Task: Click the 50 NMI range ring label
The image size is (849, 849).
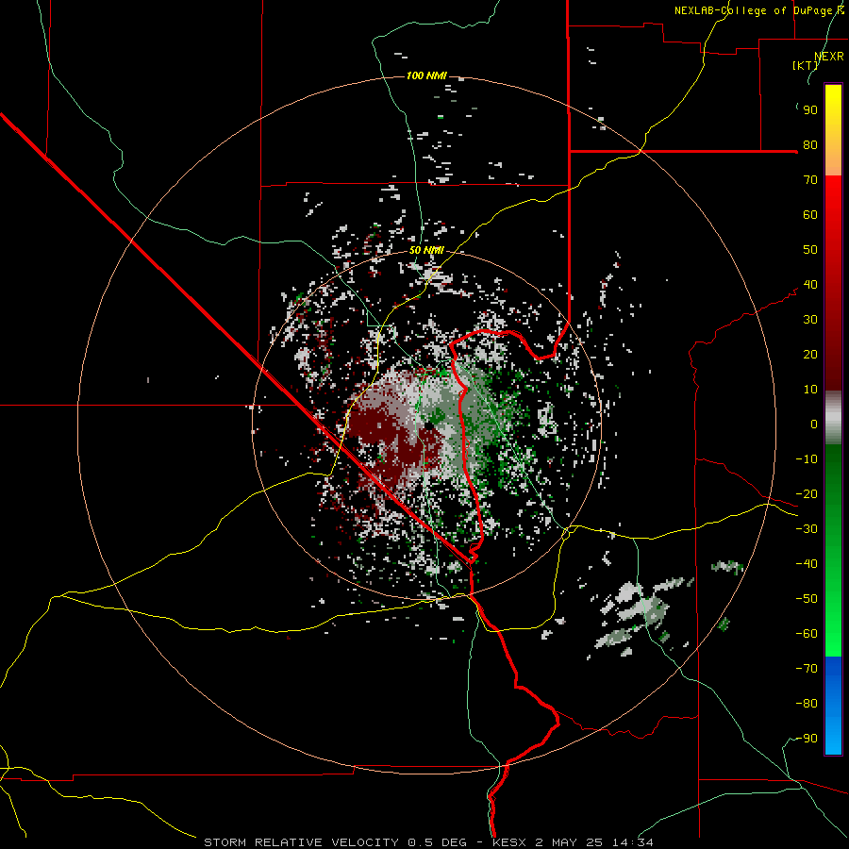Action: click(426, 250)
